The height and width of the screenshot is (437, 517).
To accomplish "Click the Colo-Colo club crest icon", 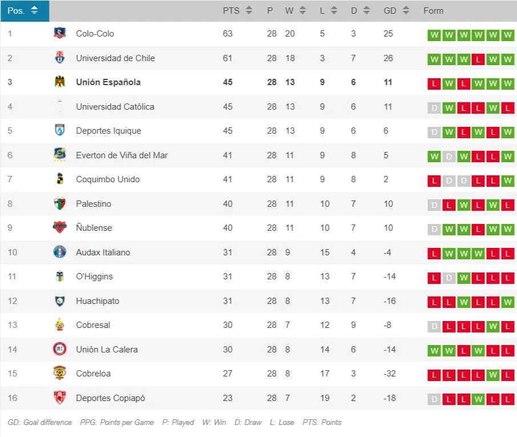I will pyautogui.click(x=59, y=34).
